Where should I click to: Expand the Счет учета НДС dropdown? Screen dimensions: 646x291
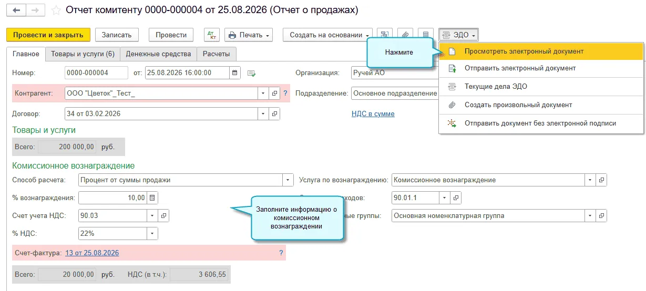click(152, 215)
